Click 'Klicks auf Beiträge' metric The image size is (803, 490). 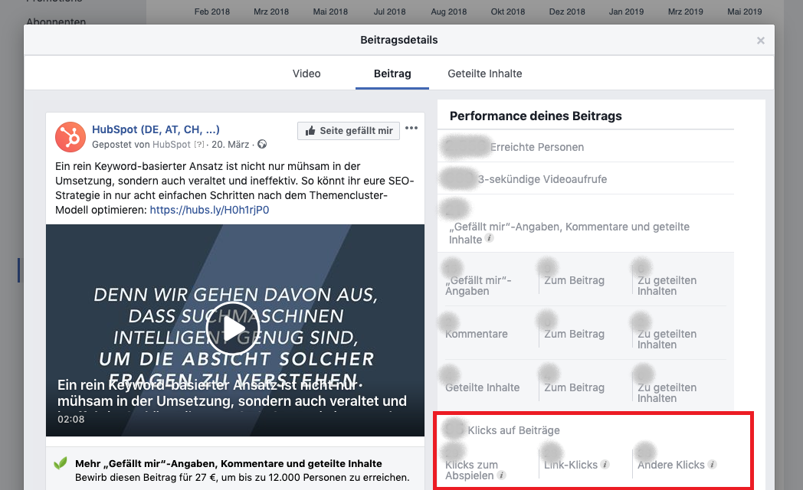(513, 431)
